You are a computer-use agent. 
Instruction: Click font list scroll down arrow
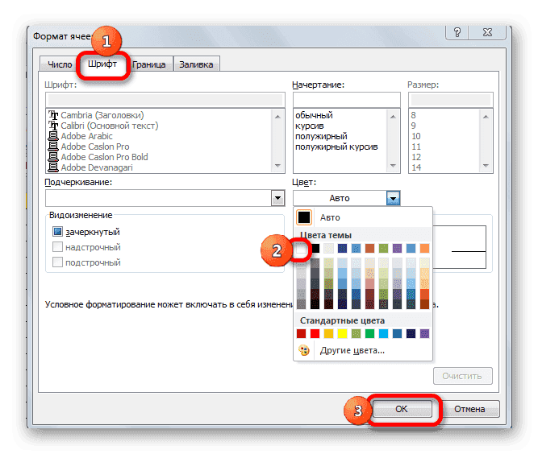click(x=277, y=166)
